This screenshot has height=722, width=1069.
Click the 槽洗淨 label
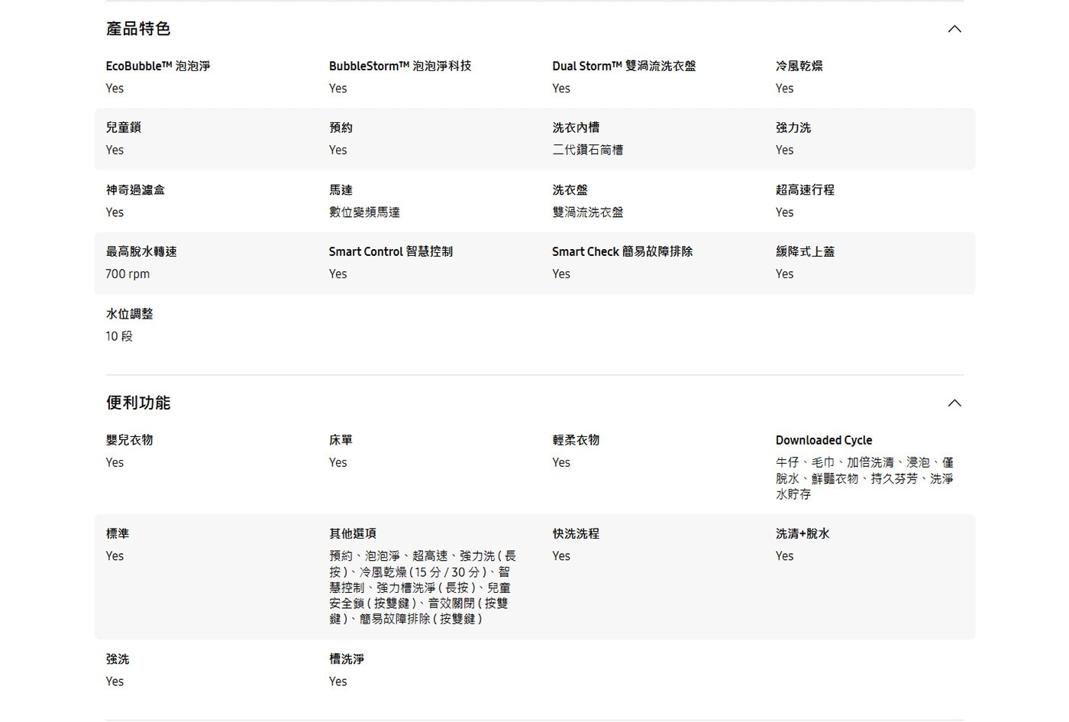(347, 659)
